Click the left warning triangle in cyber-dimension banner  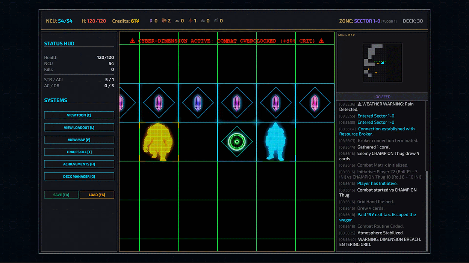[132, 41]
